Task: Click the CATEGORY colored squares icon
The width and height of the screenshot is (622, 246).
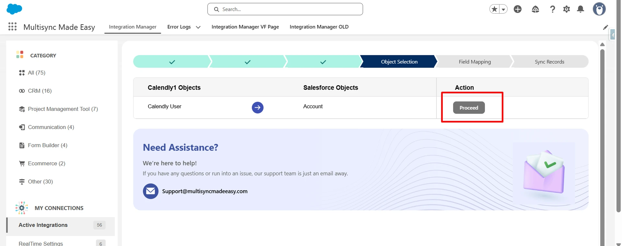Action: click(x=20, y=54)
